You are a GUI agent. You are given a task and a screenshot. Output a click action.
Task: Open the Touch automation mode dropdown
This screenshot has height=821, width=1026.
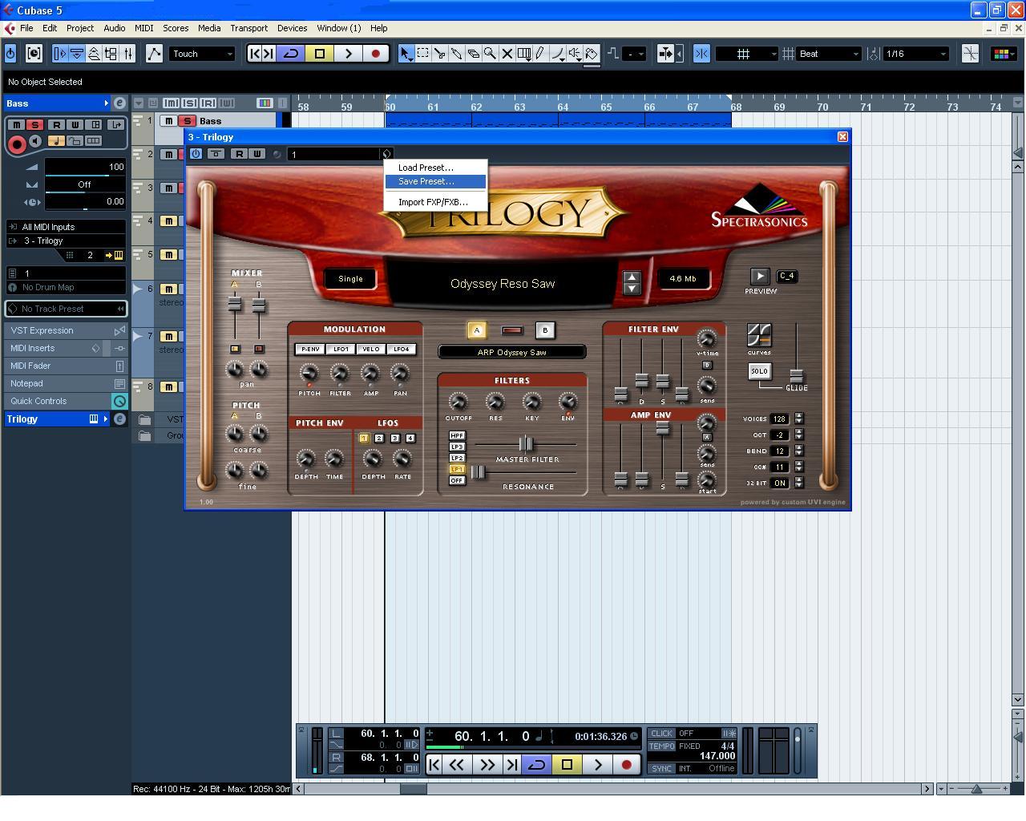[x=202, y=54]
